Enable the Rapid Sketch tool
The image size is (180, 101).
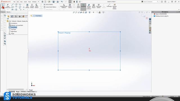tap(78, 6)
